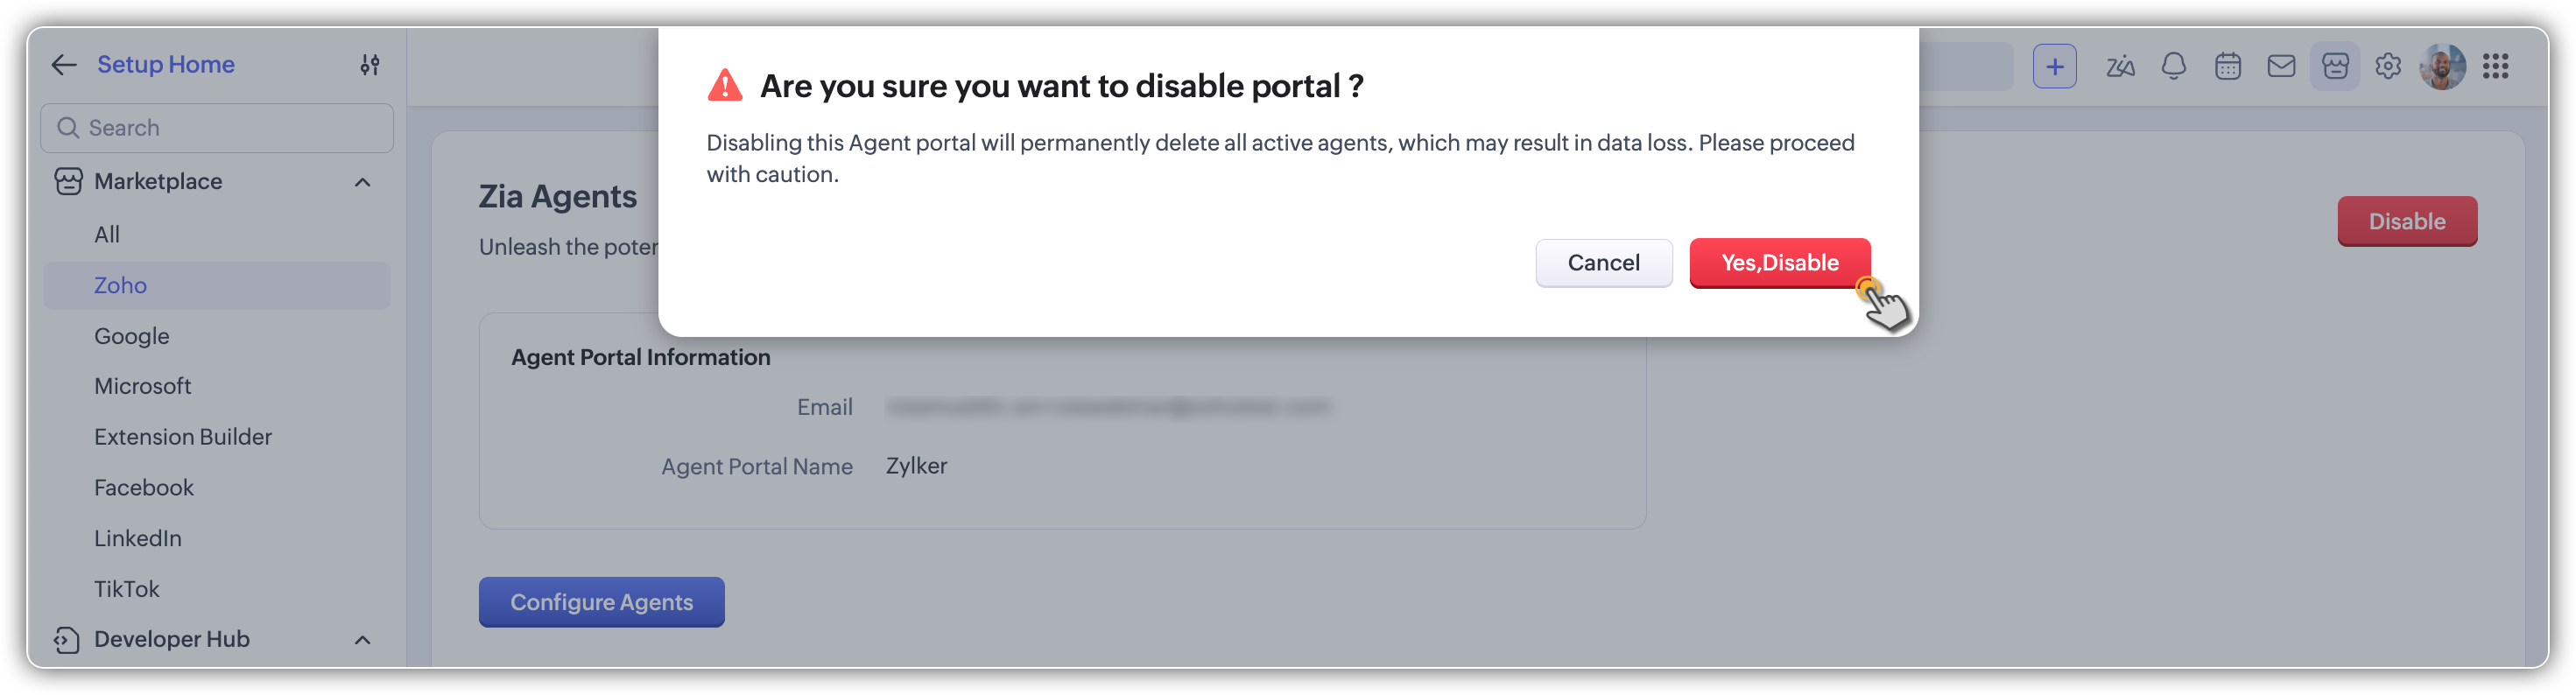Click the plus quick-create icon
This screenshot has height=695, width=2576.
click(2054, 67)
